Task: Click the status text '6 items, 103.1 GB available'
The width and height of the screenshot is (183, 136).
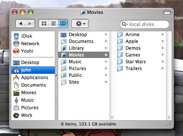Action: click(88, 124)
